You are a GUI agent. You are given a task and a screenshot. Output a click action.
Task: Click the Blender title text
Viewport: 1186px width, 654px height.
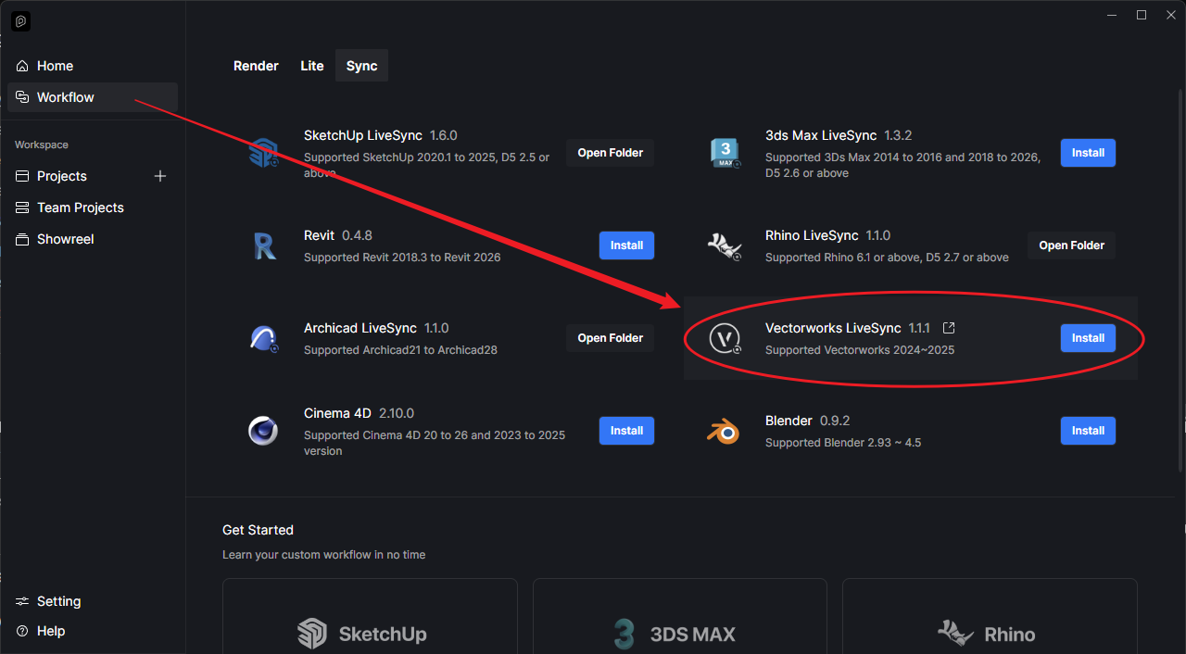tap(789, 421)
